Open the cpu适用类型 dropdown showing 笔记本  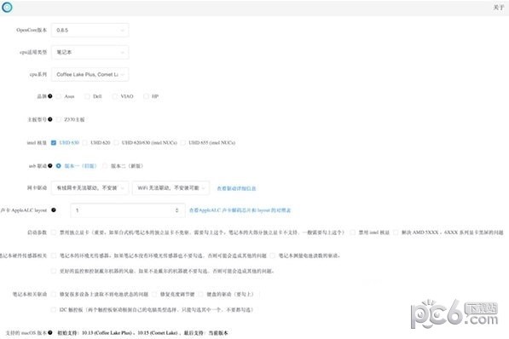(90, 52)
